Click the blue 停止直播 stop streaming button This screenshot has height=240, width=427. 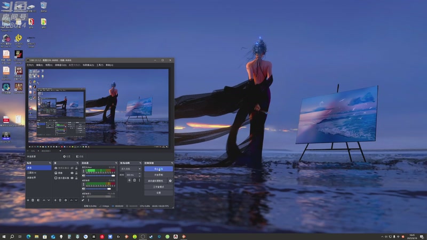159,169
